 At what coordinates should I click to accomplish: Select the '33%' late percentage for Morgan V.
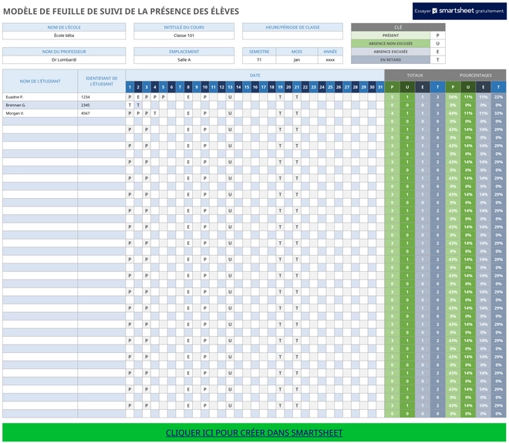pyautogui.click(x=499, y=113)
